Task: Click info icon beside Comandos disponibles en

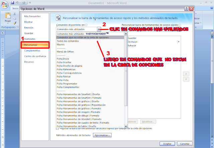Action: [x=86, y=25]
